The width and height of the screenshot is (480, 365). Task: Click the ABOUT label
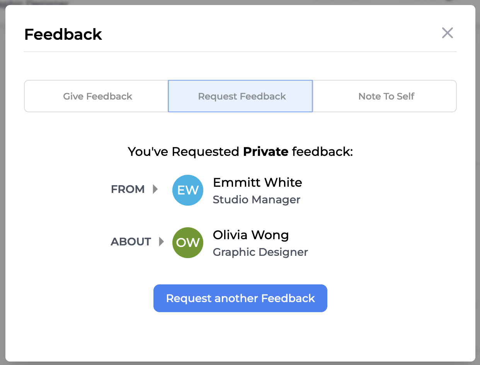131,242
